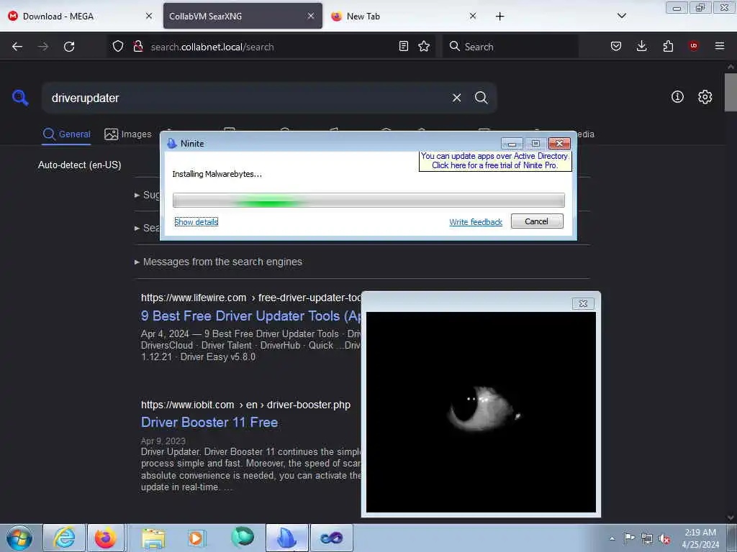The height and width of the screenshot is (552, 737).
Task: Click the Ninite Pro free trial notice
Action: (495, 160)
